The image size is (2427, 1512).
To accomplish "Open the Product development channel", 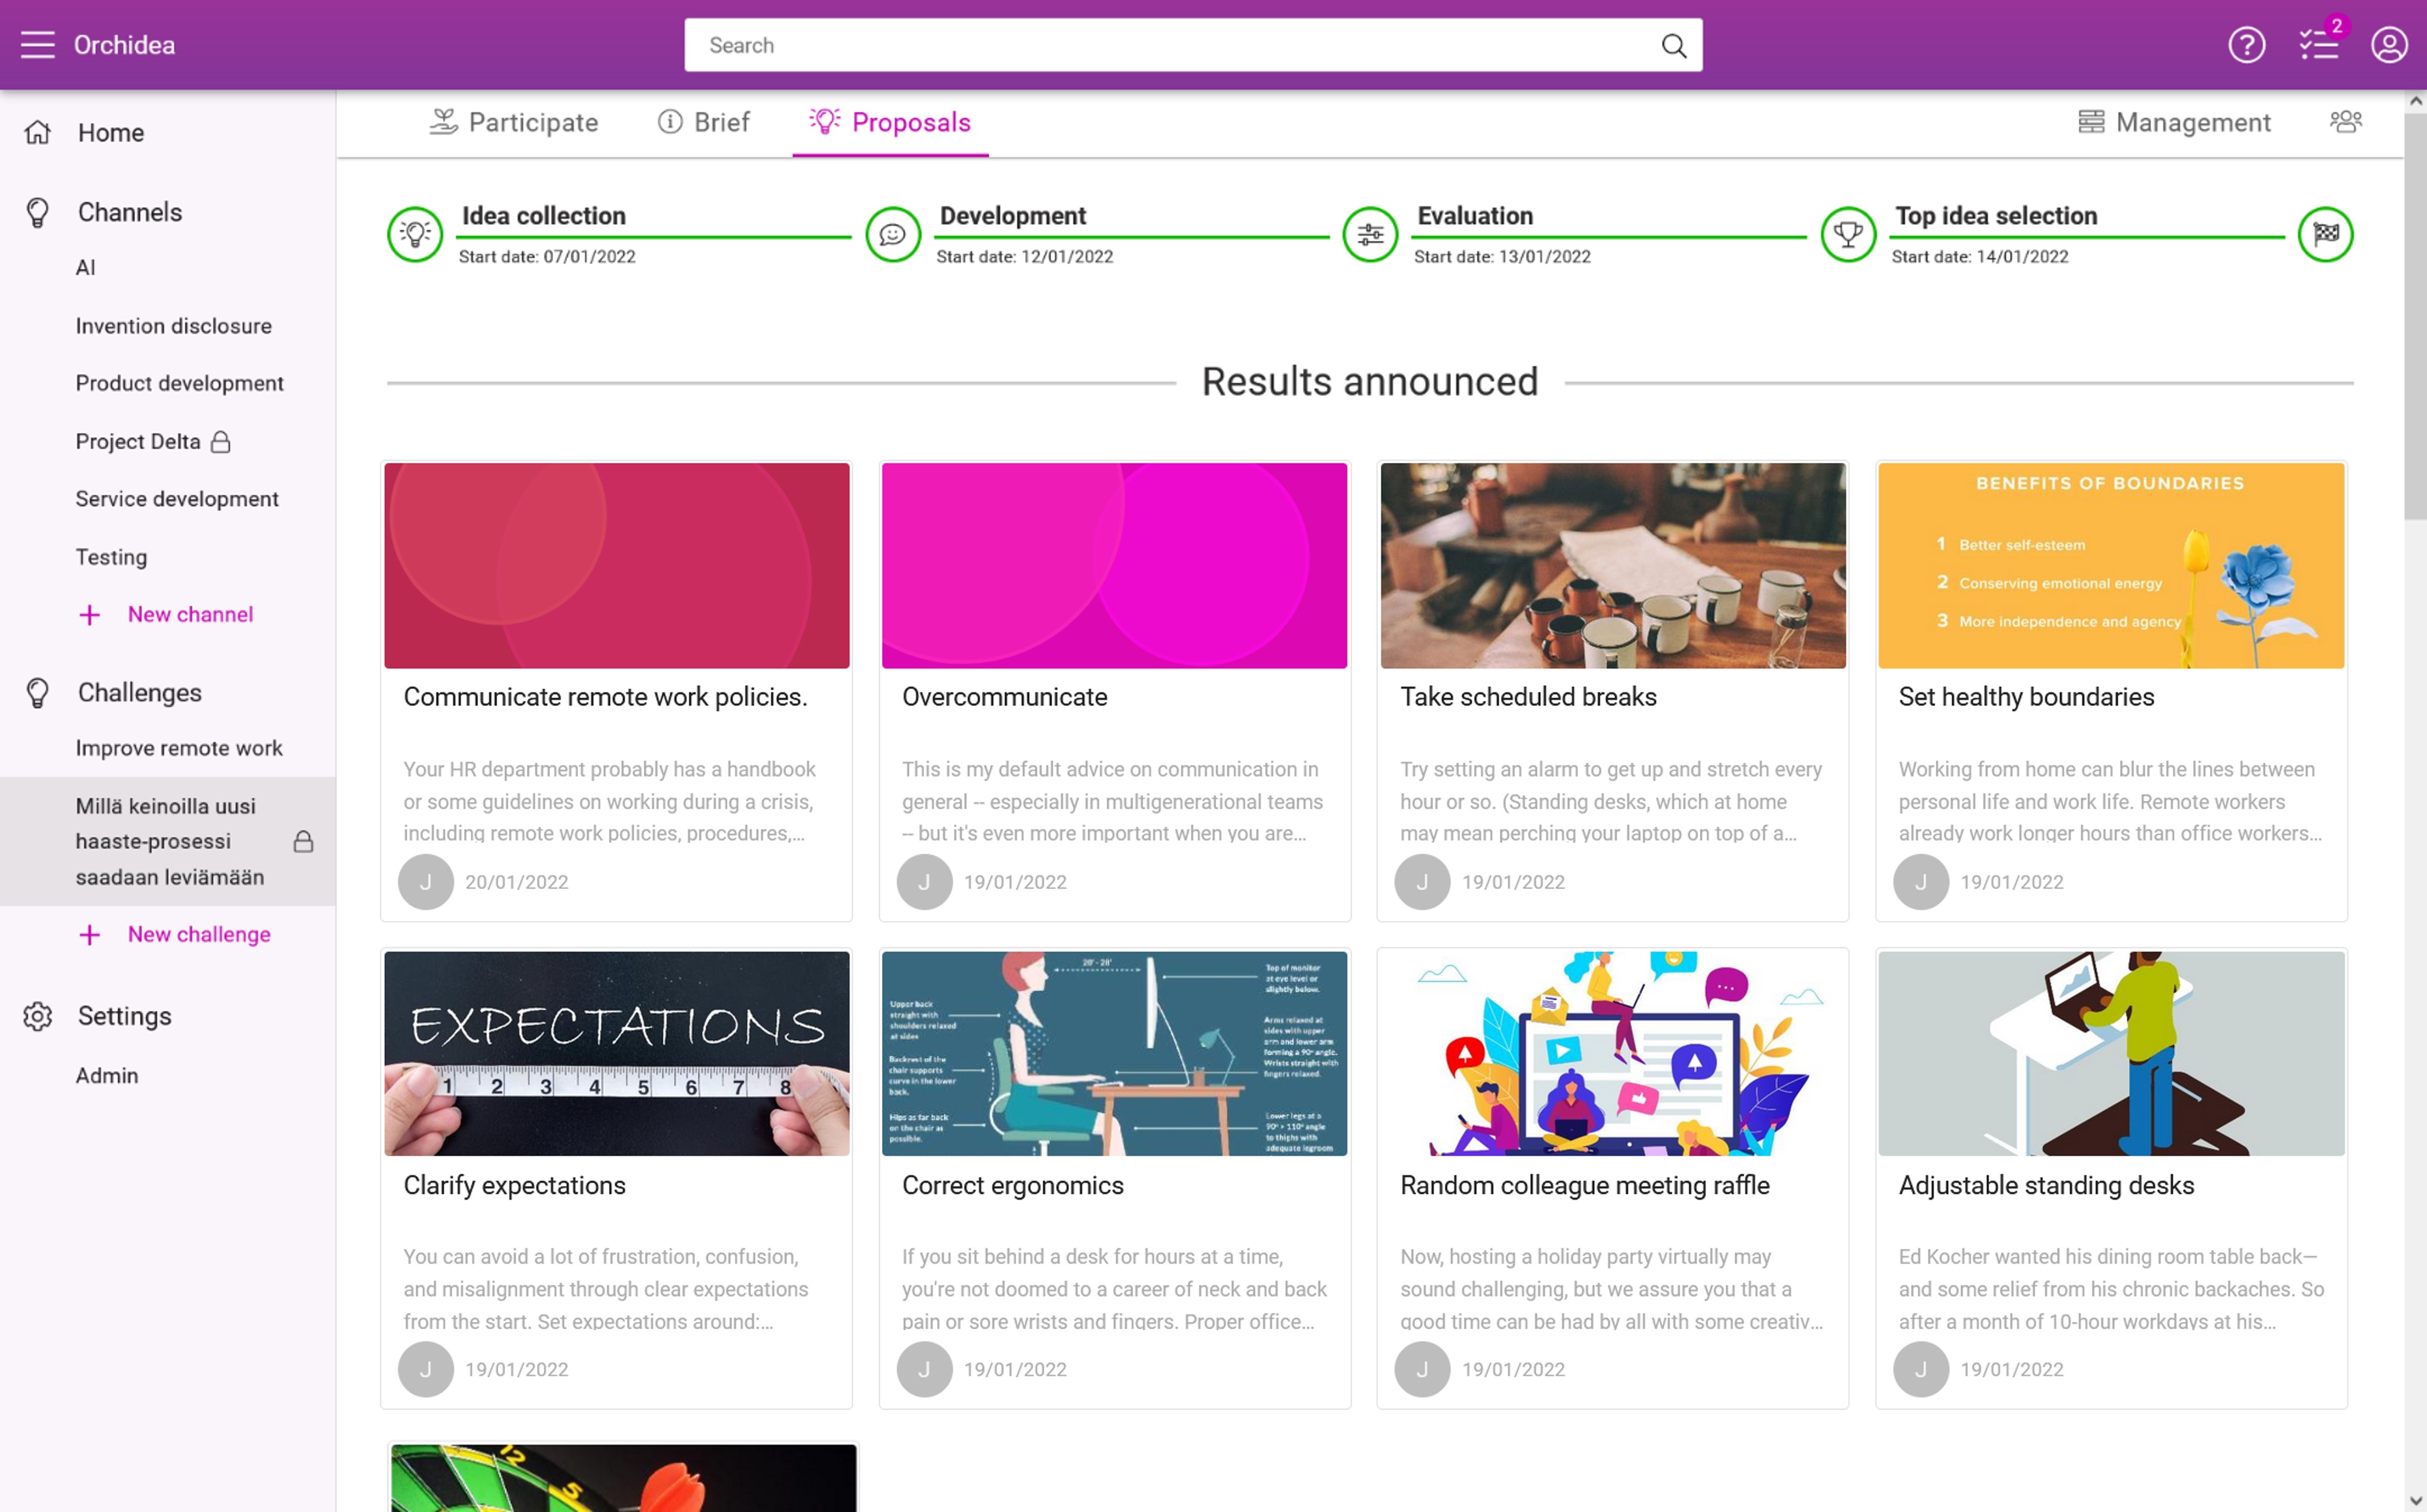I will tap(179, 383).
